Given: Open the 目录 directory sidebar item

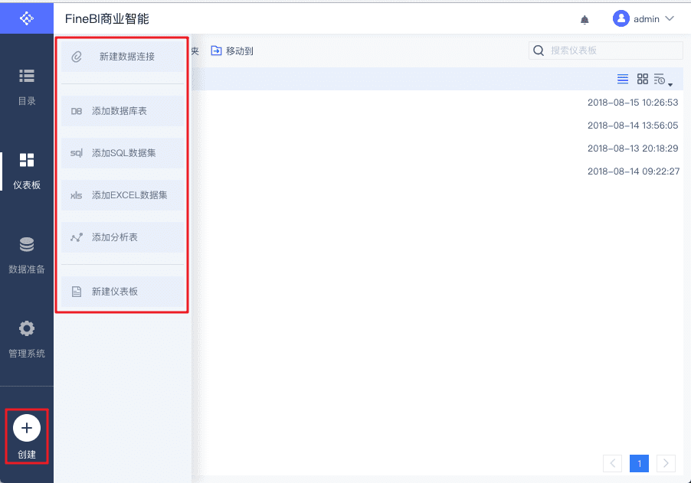Looking at the screenshot, I should click(x=27, y=87).
